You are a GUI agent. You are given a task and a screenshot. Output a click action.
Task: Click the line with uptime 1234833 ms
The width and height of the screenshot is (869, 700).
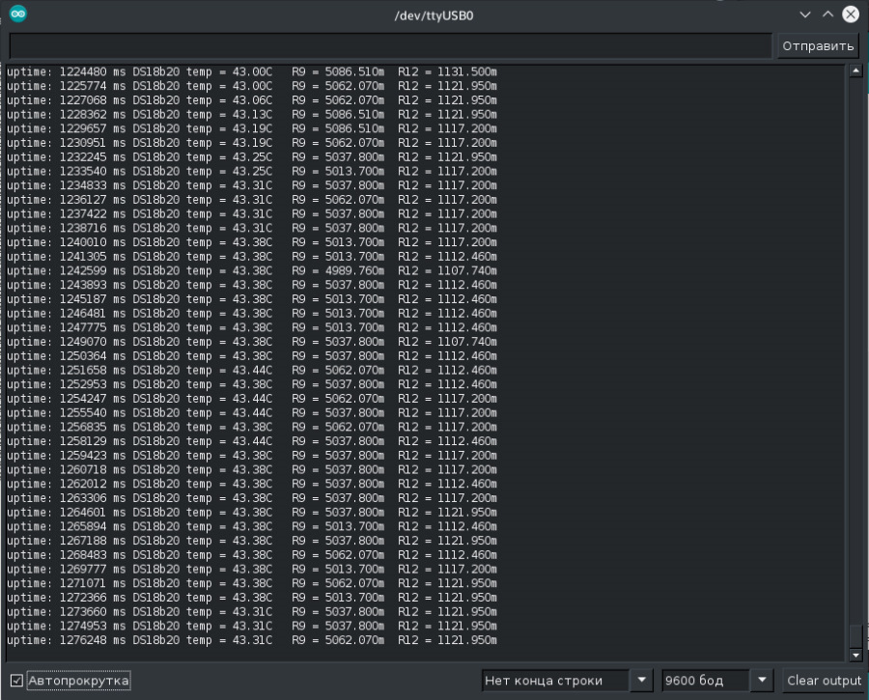coord(252,185)
